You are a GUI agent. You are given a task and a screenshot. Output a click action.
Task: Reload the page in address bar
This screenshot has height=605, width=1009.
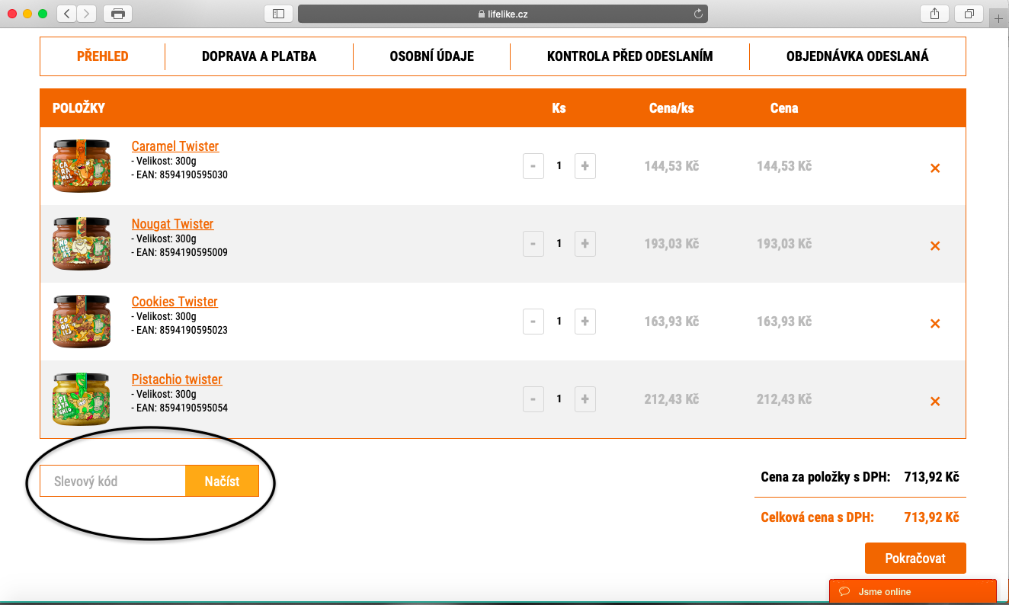click(x=697, y=14)
